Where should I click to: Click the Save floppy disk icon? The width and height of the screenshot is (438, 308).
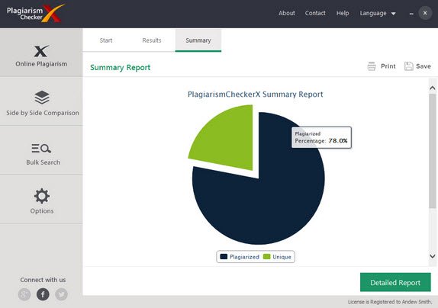coord(409,66)
